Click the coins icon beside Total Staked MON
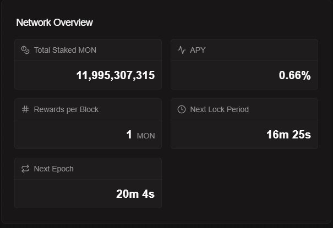Screen dimensions: 333x228 point(25,50)
